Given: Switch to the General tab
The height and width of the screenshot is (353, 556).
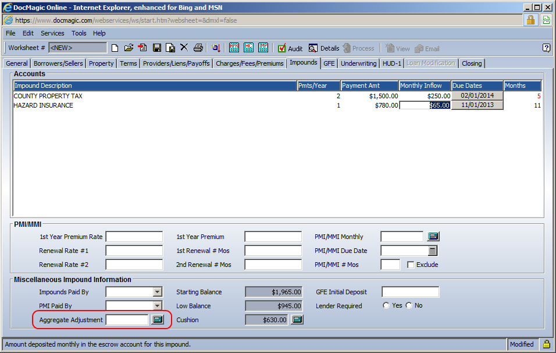Looking at the screenshot, I should [x=17, y=63].
